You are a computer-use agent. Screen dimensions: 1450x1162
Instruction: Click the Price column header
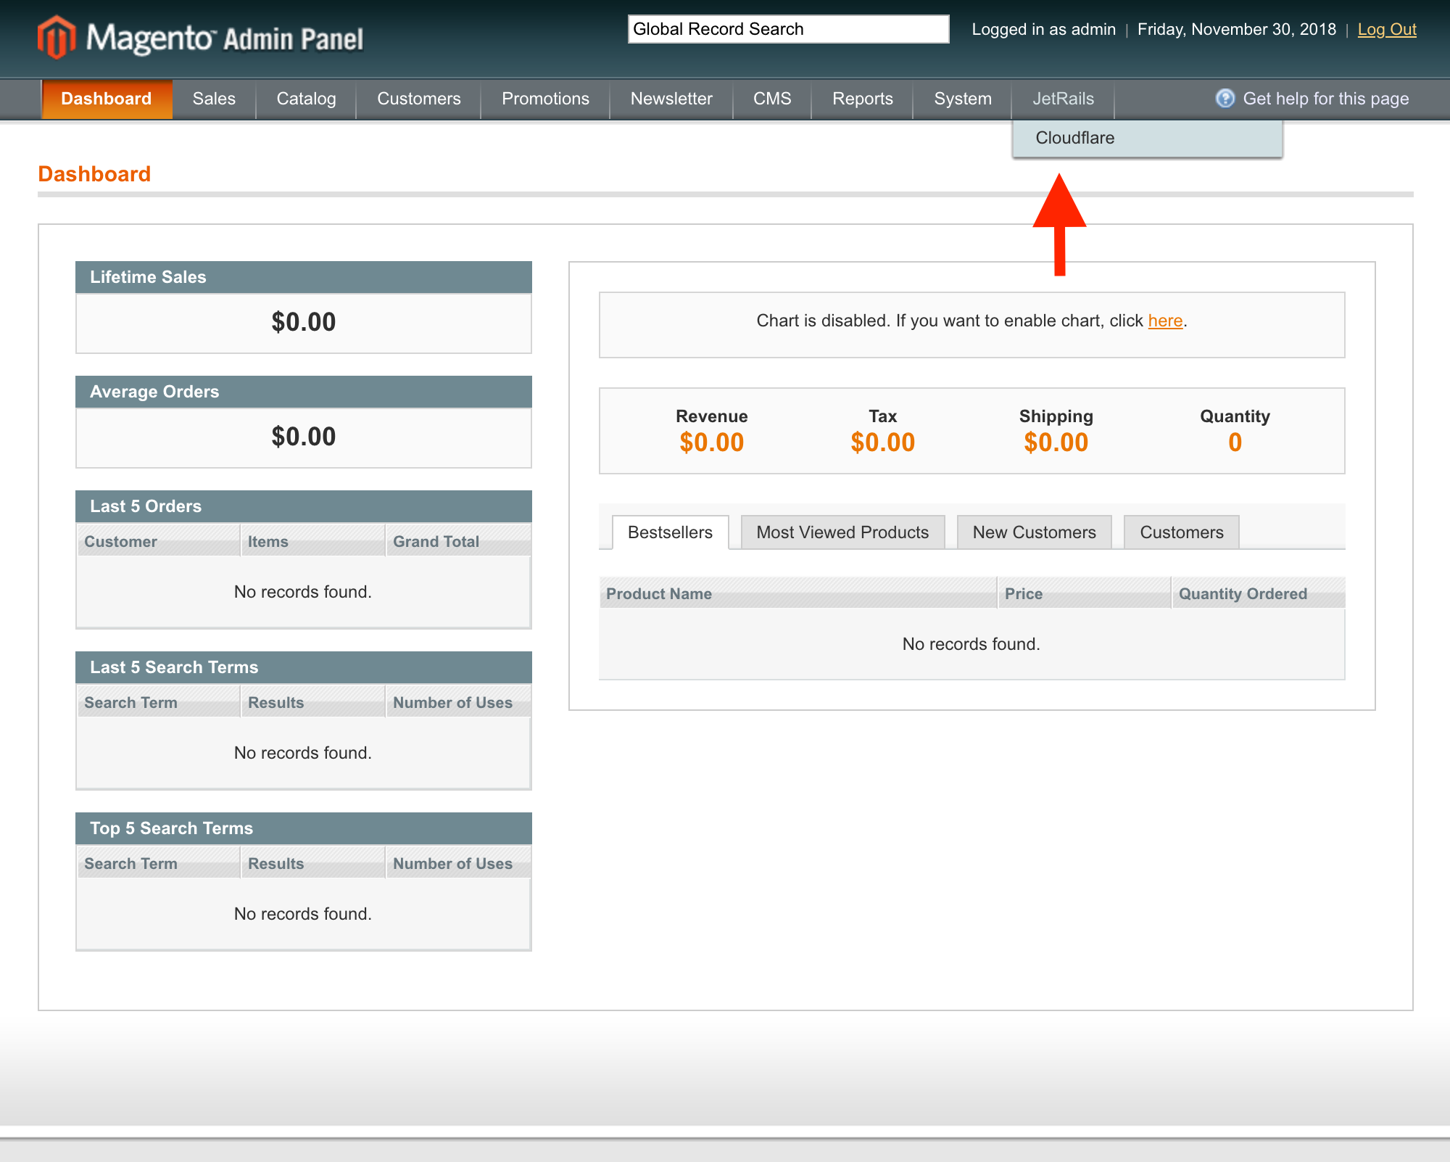coord(1084,593)
